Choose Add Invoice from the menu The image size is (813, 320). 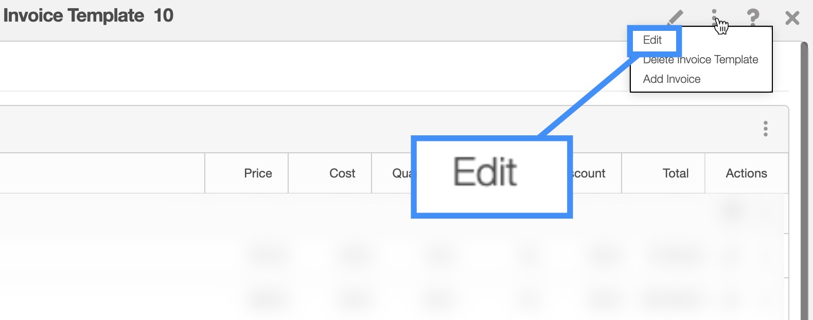671,79
